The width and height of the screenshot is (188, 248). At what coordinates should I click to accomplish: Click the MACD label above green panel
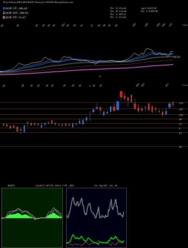point(11,185)
